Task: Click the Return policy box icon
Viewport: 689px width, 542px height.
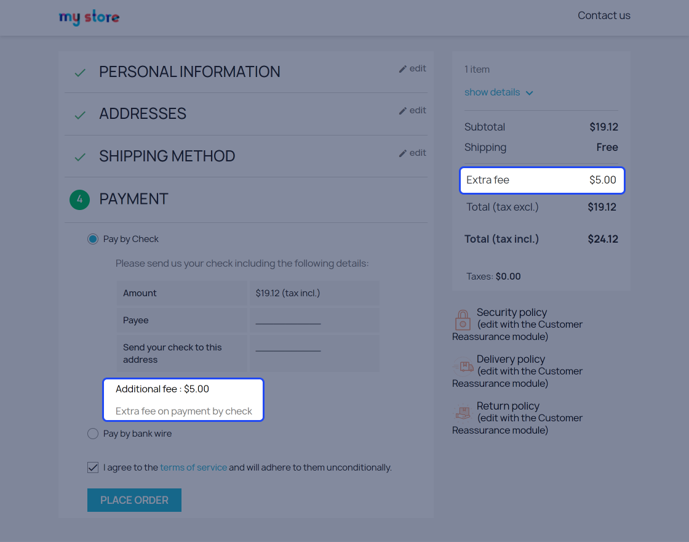Action: click(x=462, y=413)
